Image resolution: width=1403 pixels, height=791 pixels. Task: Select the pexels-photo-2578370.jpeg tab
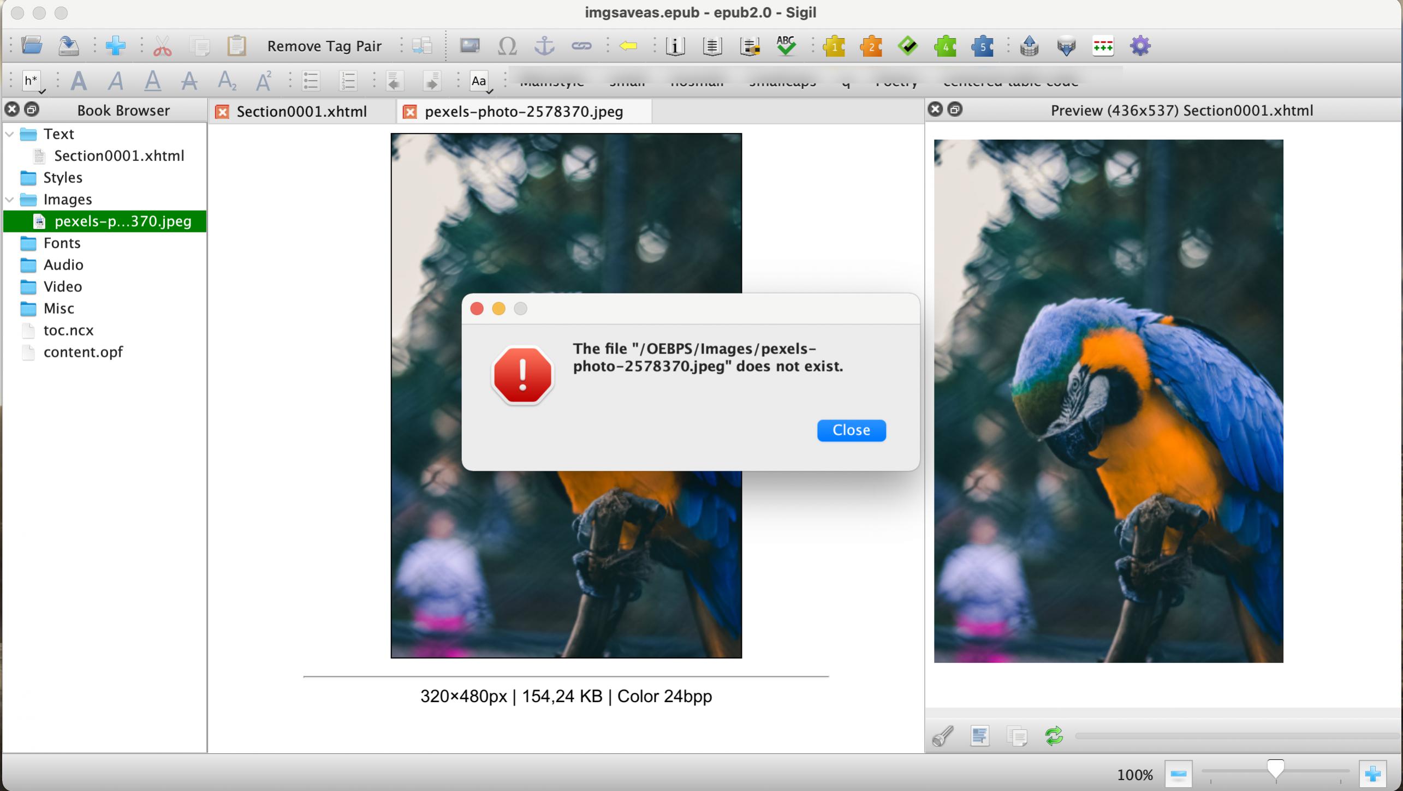pos(523,112)
